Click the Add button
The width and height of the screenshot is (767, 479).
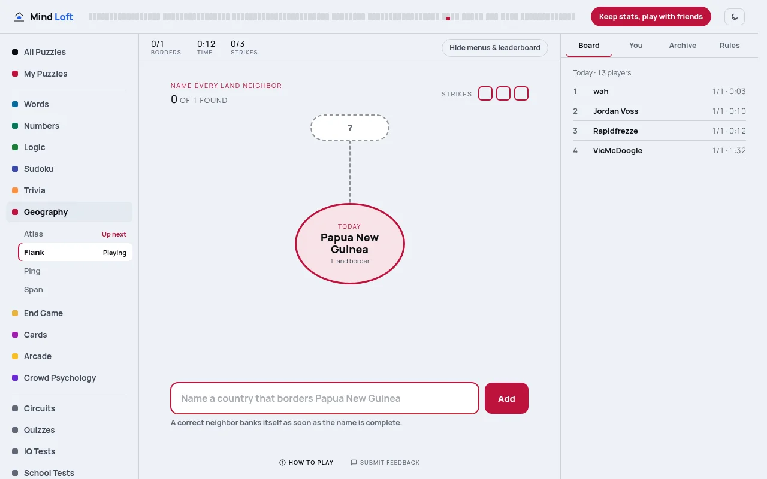coord(506,398)
